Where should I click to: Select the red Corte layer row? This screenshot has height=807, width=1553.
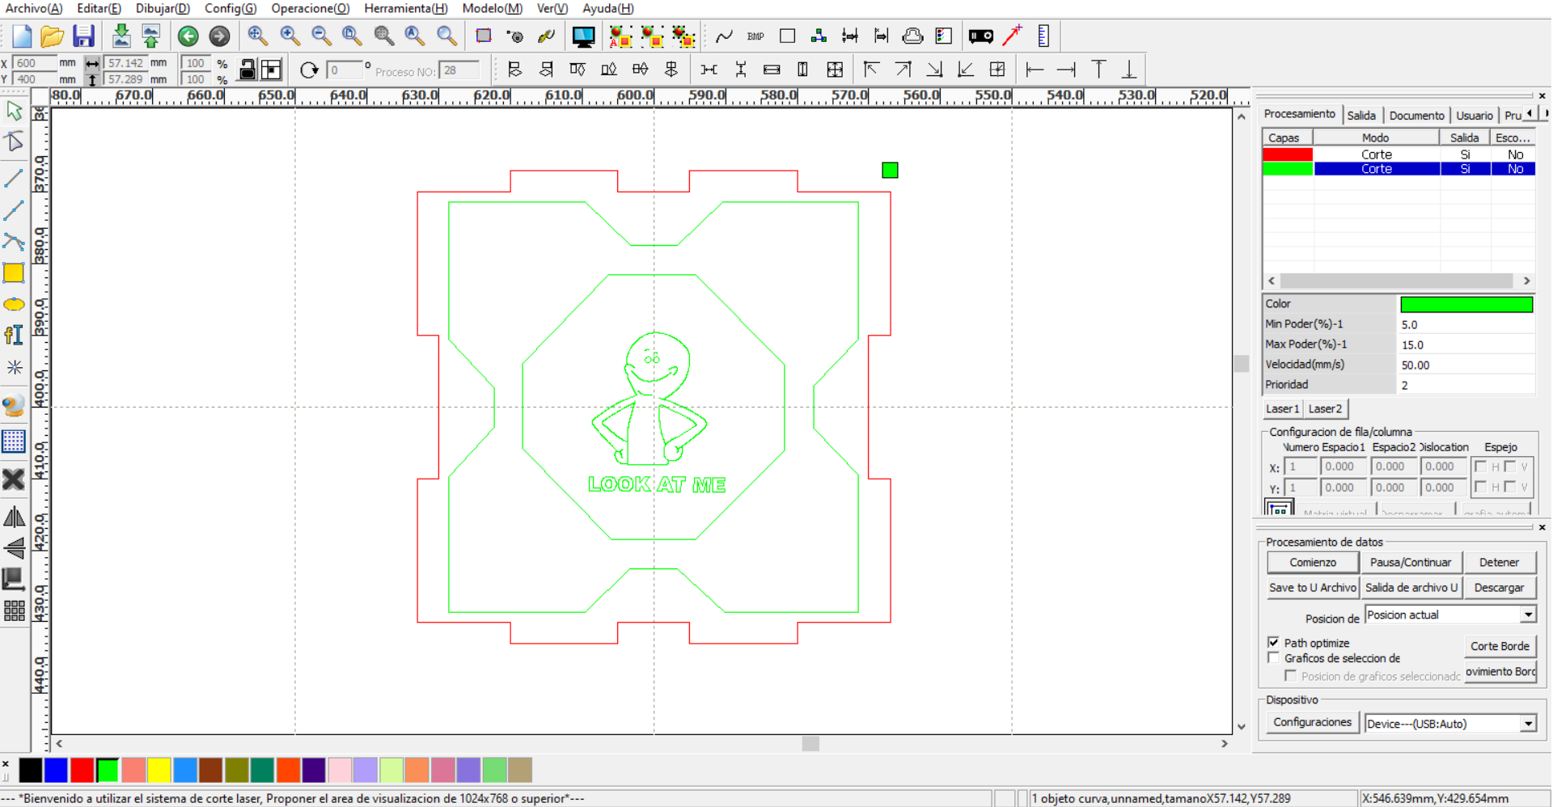1399,154
